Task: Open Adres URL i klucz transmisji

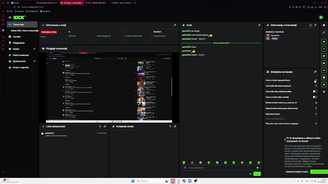Action: click(x=24, y=31)
